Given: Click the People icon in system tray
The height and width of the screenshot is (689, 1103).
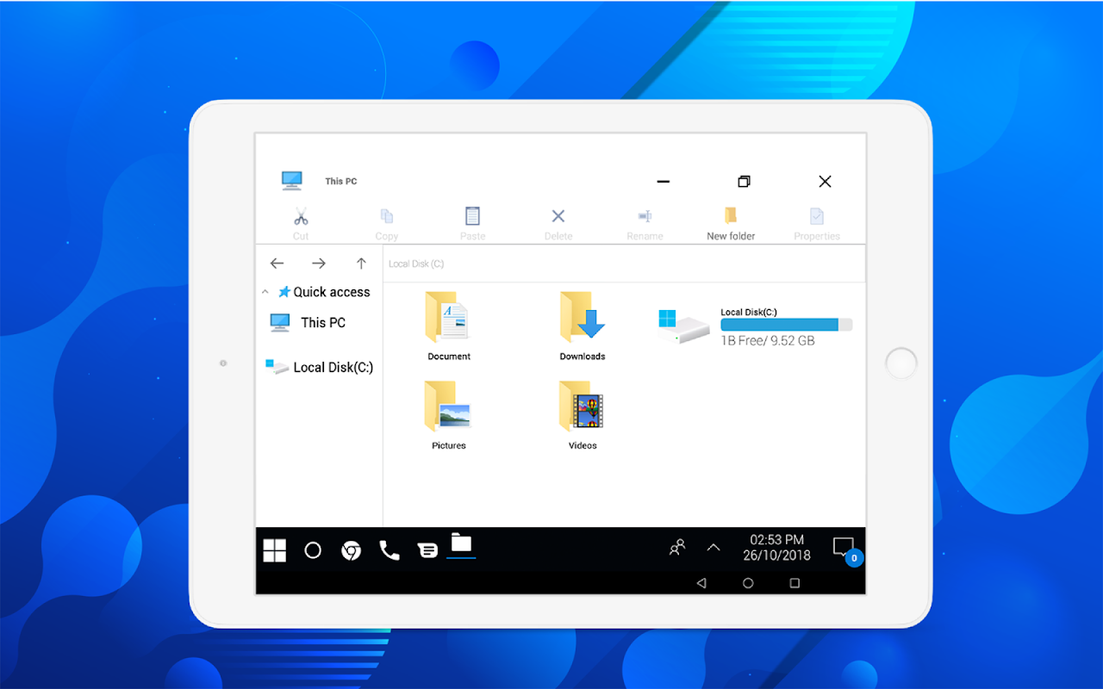Looking at the screenshot, I should point(677,547).
